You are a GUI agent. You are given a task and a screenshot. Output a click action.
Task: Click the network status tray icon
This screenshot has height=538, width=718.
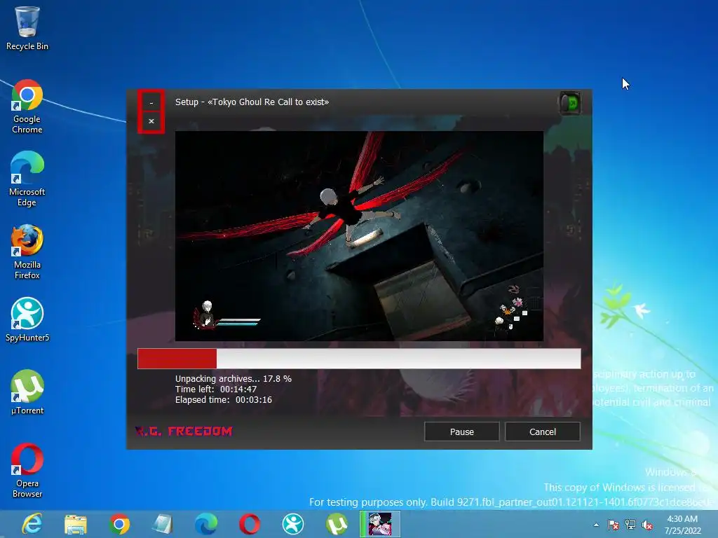[x=630, y=525]
